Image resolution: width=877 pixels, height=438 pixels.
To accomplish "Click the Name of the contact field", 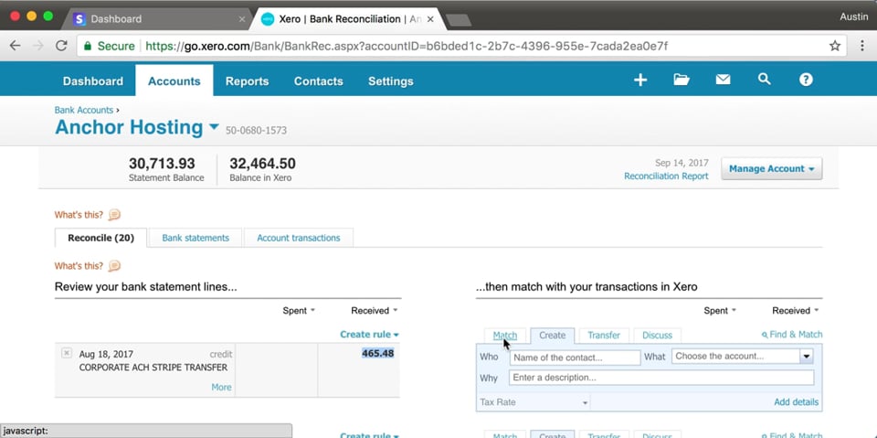I will pos(575,358).
